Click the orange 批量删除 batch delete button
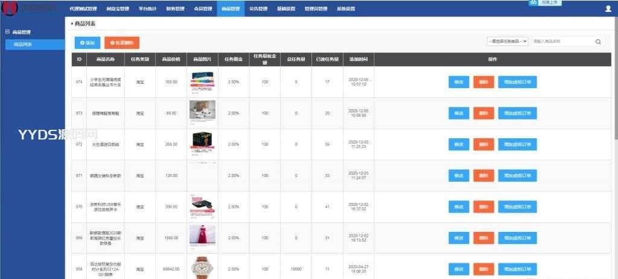The width and height of the screenshot is (618, 279). click(x=122, y=43)
